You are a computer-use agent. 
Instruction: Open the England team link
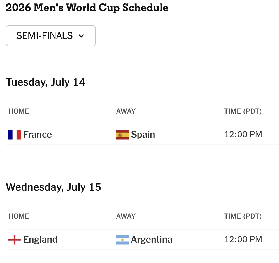40,240
